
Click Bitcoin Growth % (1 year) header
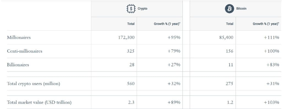coord(266,24)
